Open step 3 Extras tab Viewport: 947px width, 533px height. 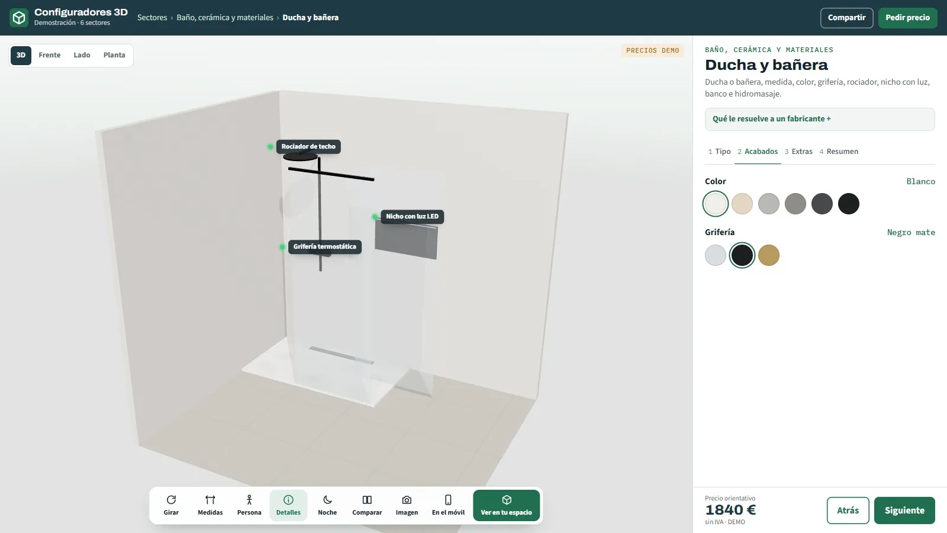pyautogui.click(x=798, y=152)
